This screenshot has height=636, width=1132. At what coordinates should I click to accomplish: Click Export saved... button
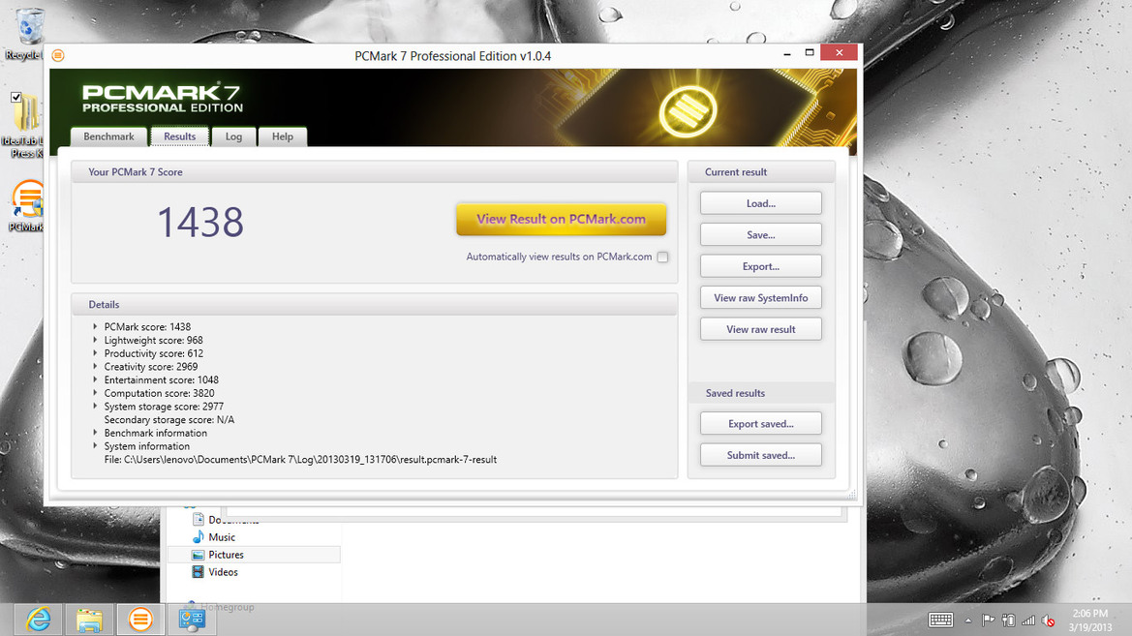click(x=761, y=424)
